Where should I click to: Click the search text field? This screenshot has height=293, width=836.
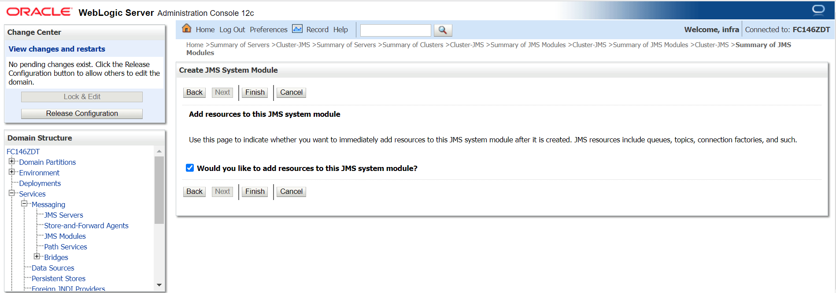396,30
